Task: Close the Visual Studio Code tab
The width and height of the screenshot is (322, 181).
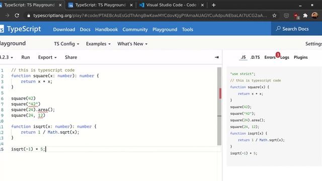Action: coord(202,5)
